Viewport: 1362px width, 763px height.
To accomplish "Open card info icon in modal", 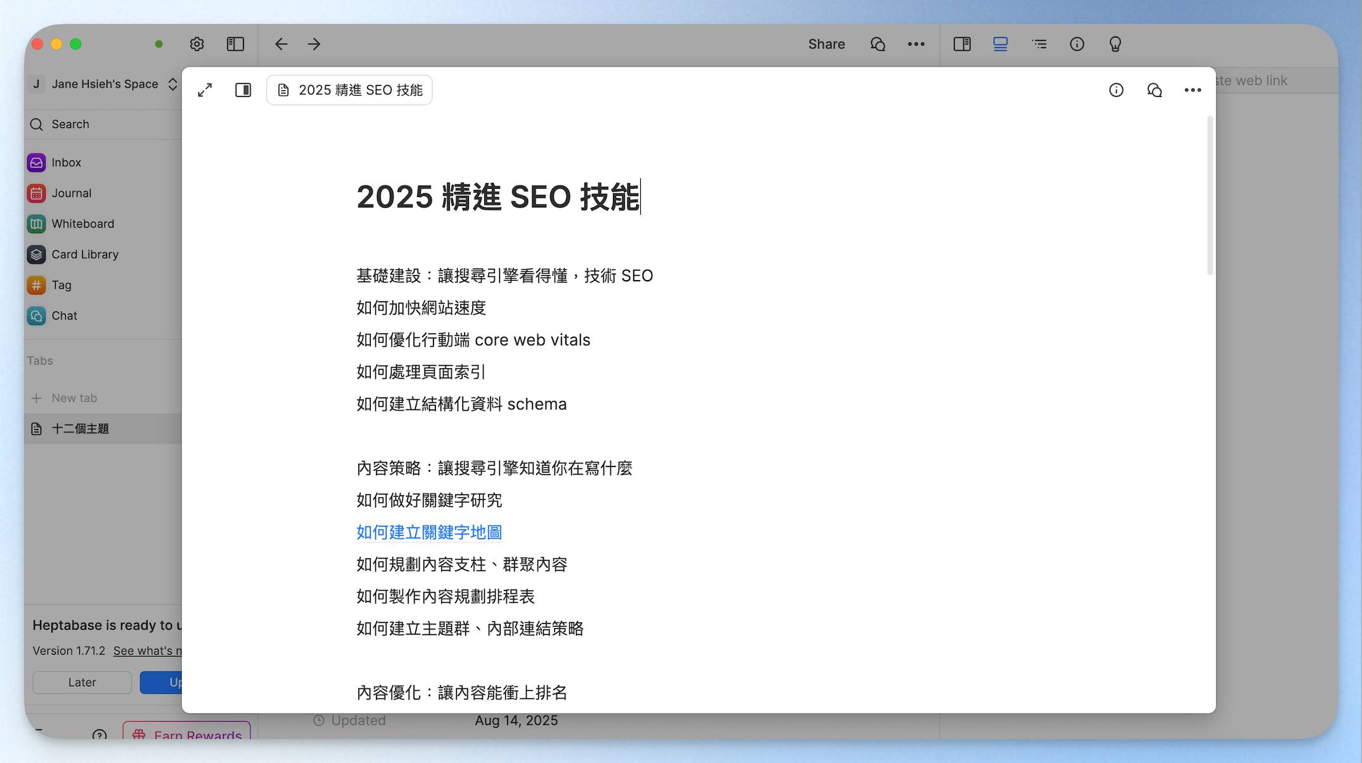I will (1116, 90).
